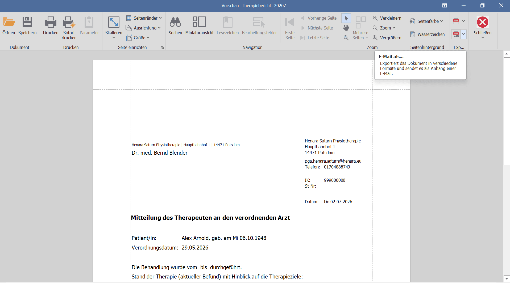The height and width of the screenshot is (283, 510).
Task: Click the phone number '01704888743'
Action: (x=337, y=167)
